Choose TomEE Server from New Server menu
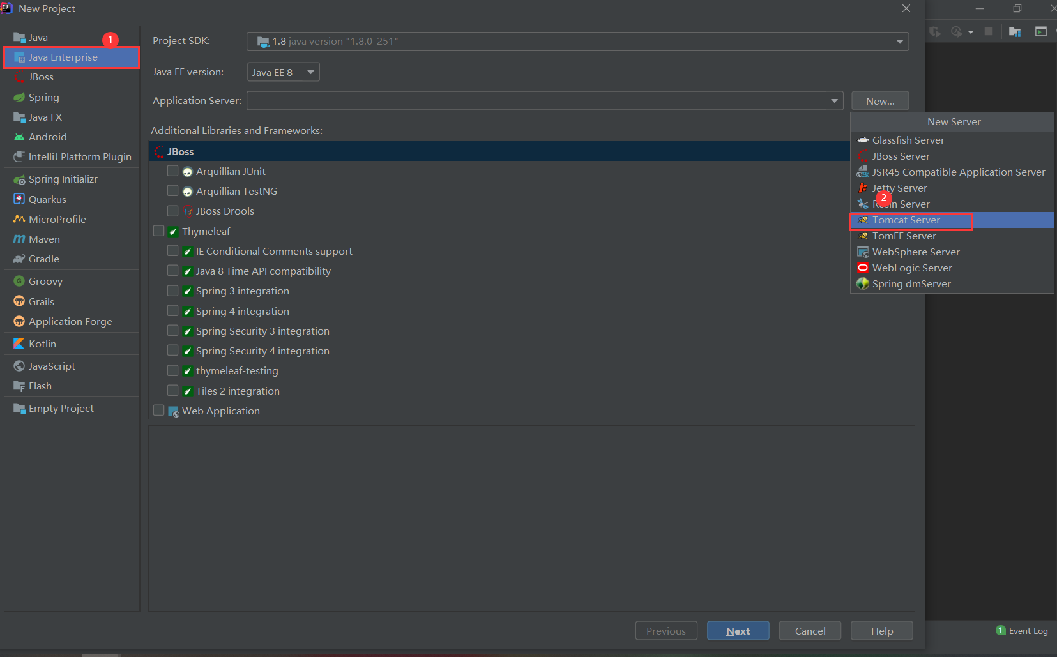 tap(952, 236)
